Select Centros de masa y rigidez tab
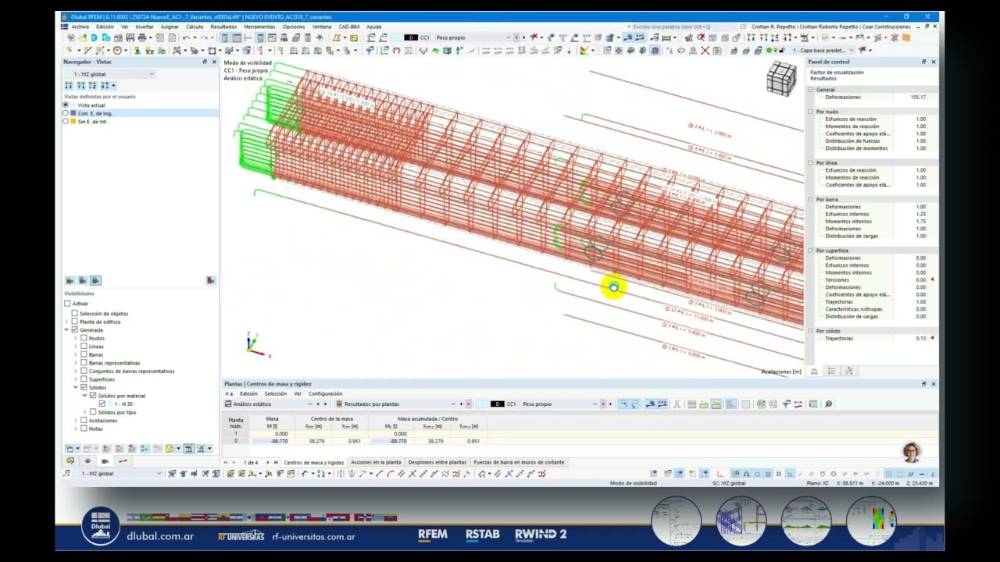Screen dimensions: 1000x562 click(x=314, y=462)
